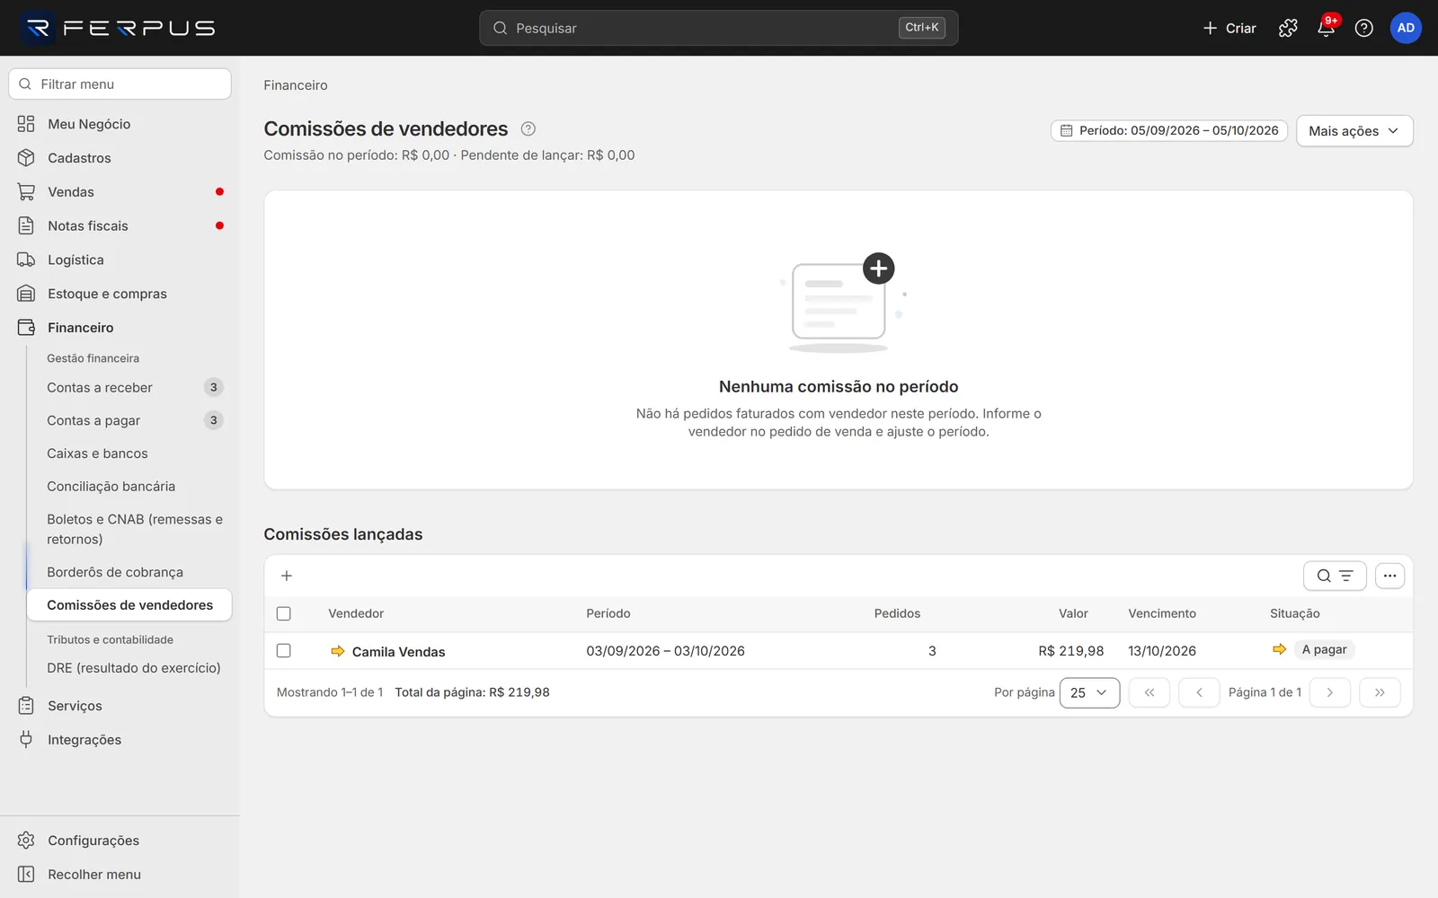Image resolution: width=1438 pixels, height=898 pixels.
Task: Open Configurações
Action: (x=120, y=841)
